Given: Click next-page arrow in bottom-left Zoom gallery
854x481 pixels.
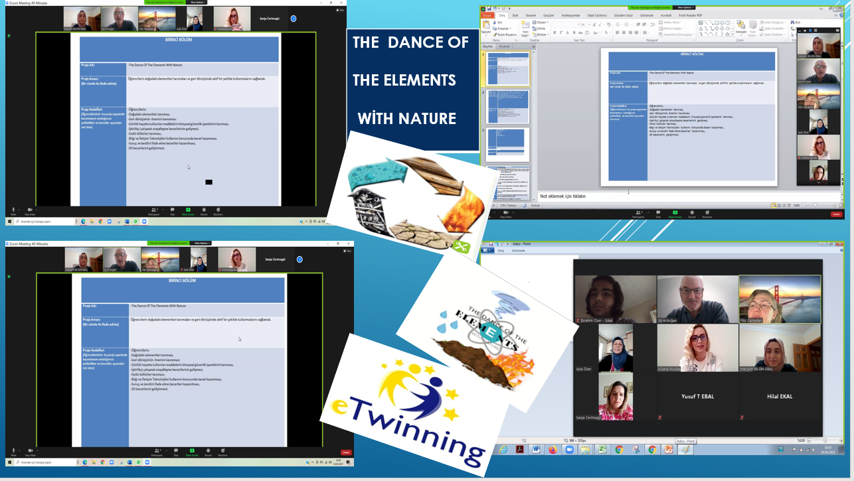Looking at the screenshot, I should click(x=298, y=259).
